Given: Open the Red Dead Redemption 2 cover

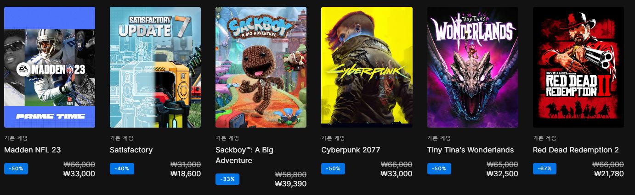Looking at the screenshot, I should 578,67.
